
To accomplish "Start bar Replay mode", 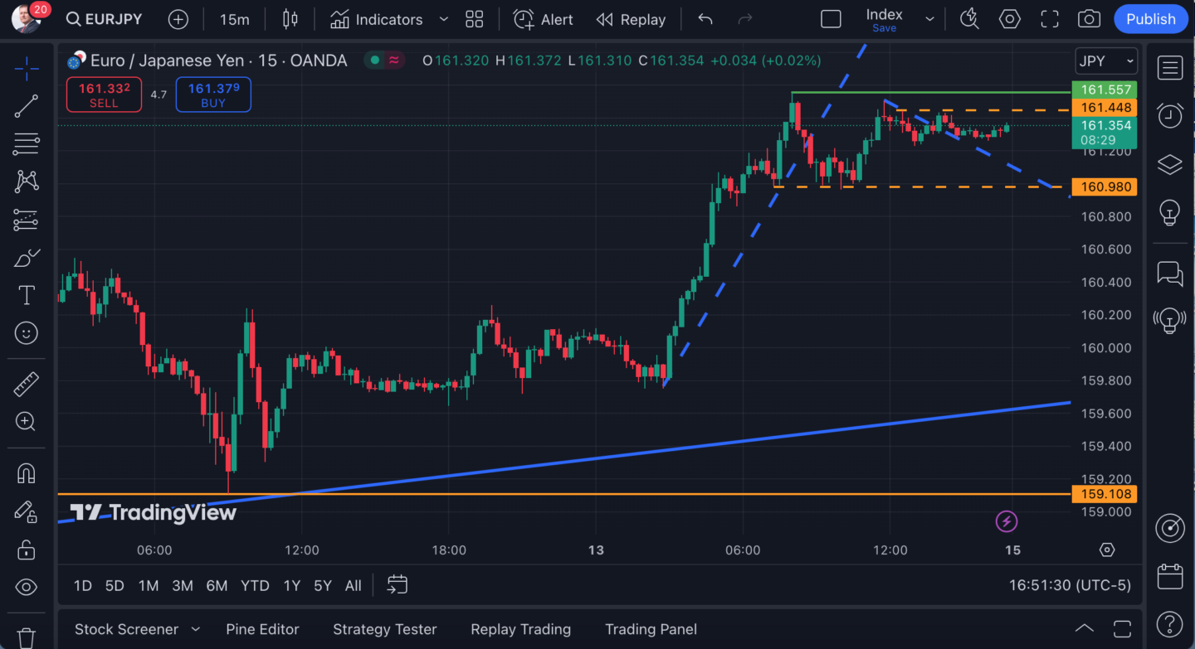I will click(x=631, y=19).
